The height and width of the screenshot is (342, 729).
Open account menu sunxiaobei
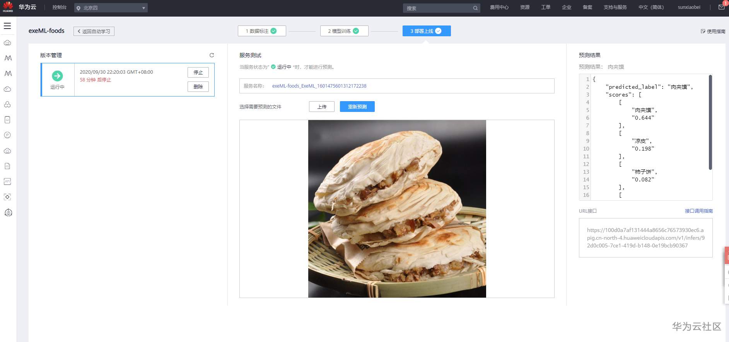pos(689,7)
